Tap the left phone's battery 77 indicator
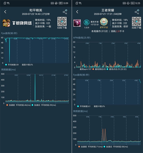 click(61, 3)
